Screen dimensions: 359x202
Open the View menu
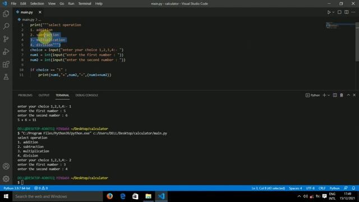coord(52,4)
